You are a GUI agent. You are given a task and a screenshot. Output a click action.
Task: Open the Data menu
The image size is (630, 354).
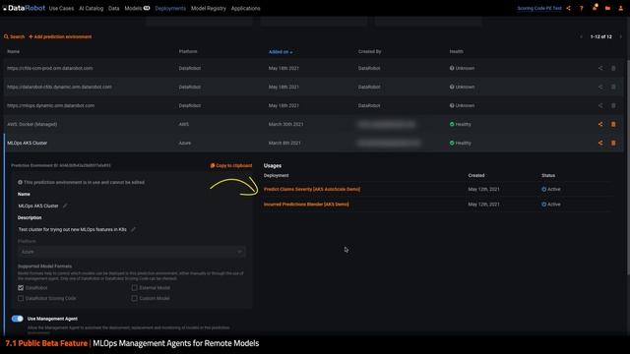114,8
